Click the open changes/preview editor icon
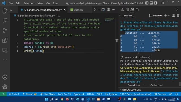This screenshot has width=181, height=102. 103,10
